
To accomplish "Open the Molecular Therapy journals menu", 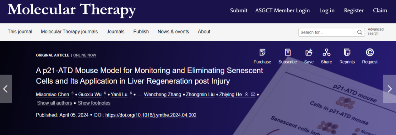I will pos(69,32).
